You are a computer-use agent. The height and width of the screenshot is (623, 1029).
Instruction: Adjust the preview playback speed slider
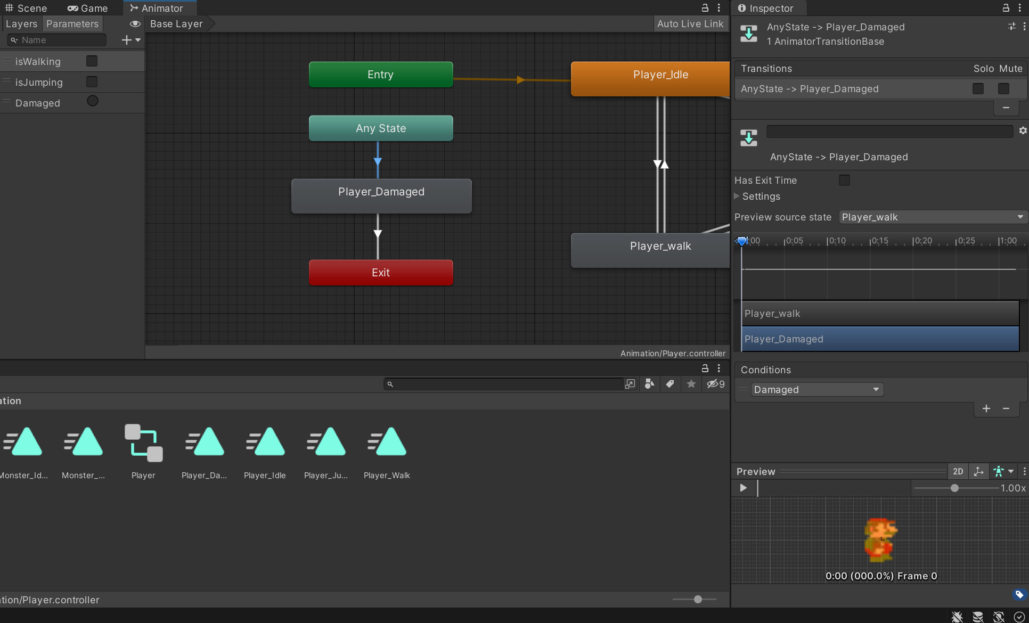pos(954,488)
